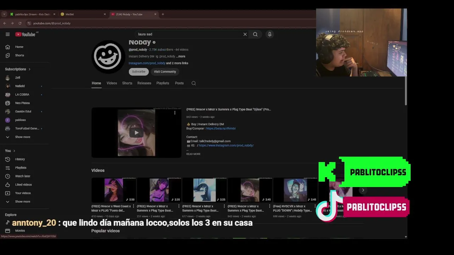Start voice search with the microphone
Screen dimensions: 454x255
pos(270,34)
